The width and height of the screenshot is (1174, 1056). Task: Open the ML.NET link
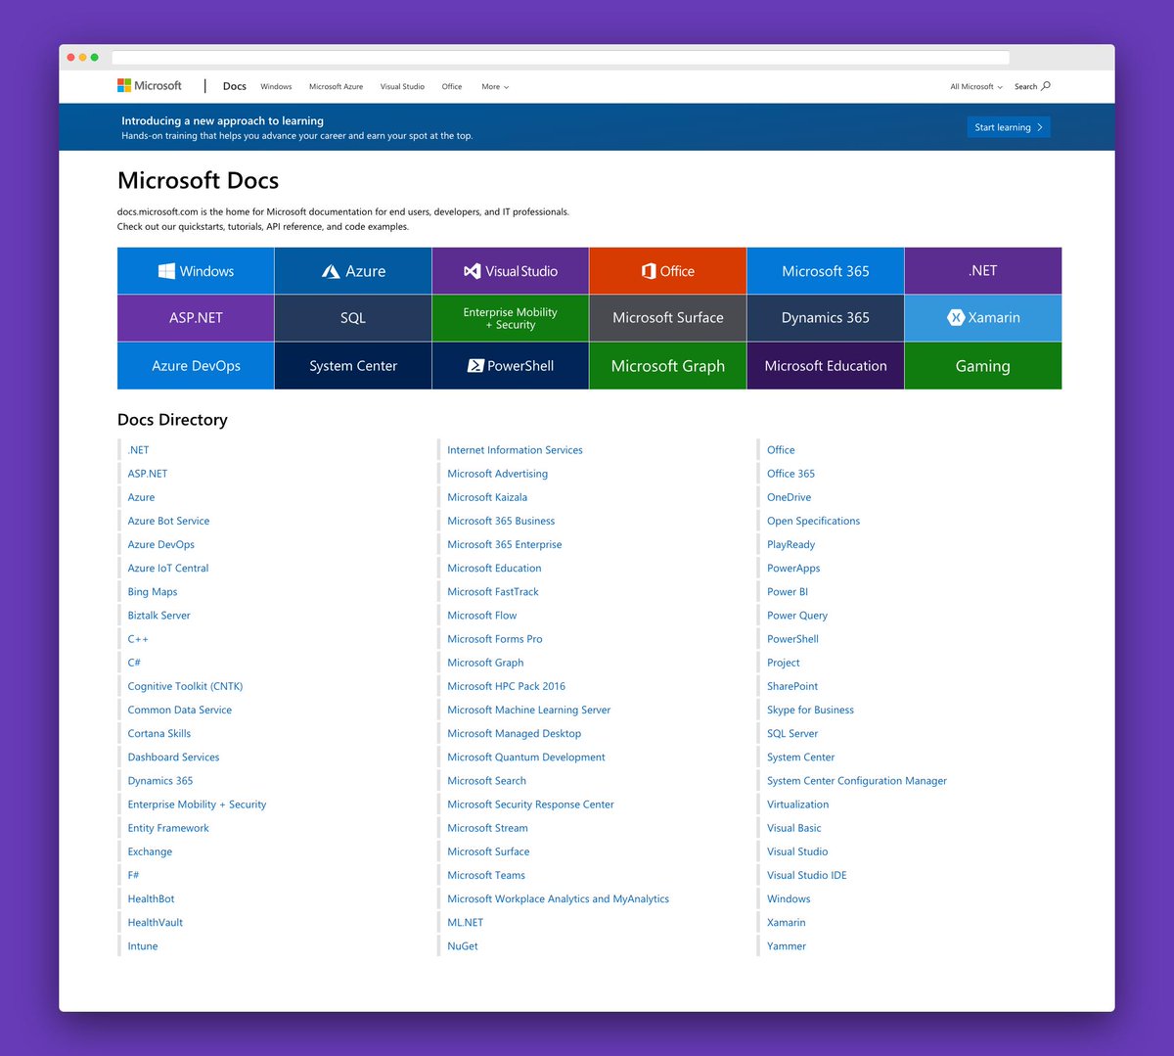tap(466, 922)
